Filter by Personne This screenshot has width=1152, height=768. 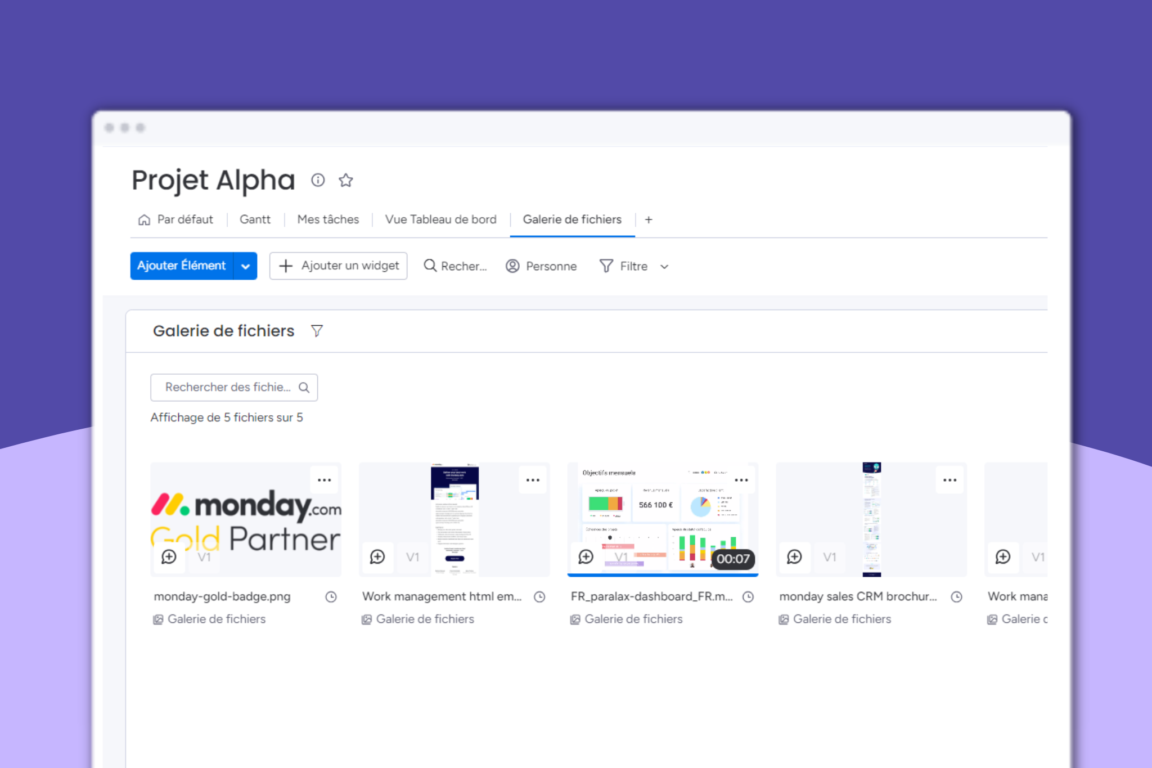click(x=541, y=266)
